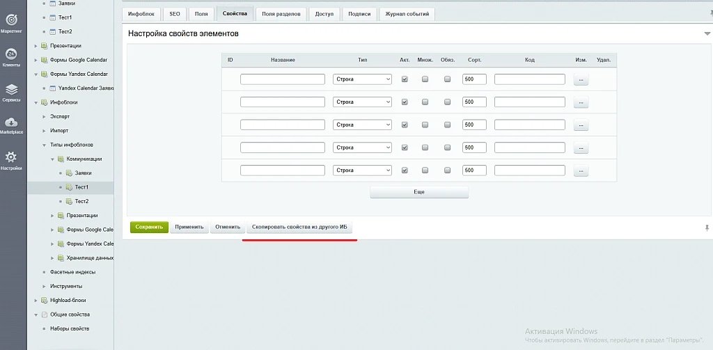
Task: Select Заявки under Коммуникации in tree
Action: 84,173
